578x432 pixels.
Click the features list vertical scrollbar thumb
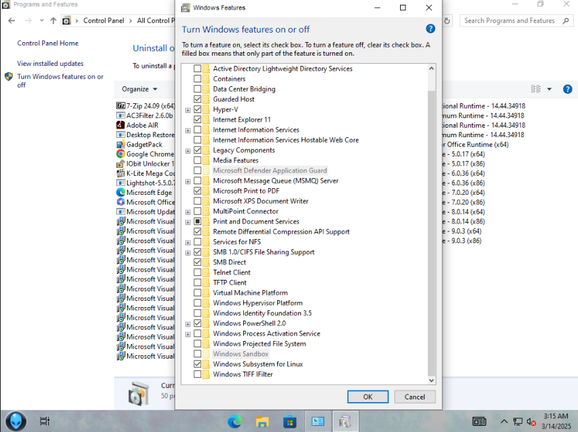(431, 232)
